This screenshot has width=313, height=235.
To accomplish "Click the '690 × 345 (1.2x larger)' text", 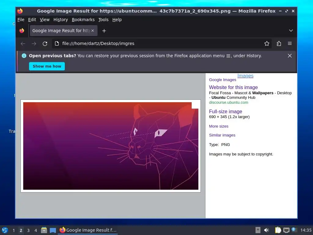I will [229, 117].
